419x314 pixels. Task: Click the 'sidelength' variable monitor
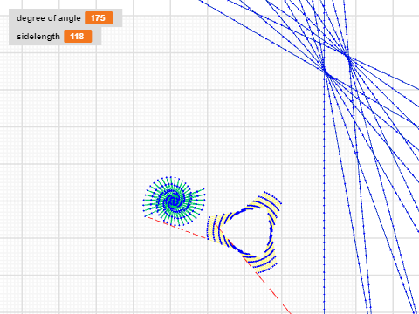pos(55,37)
